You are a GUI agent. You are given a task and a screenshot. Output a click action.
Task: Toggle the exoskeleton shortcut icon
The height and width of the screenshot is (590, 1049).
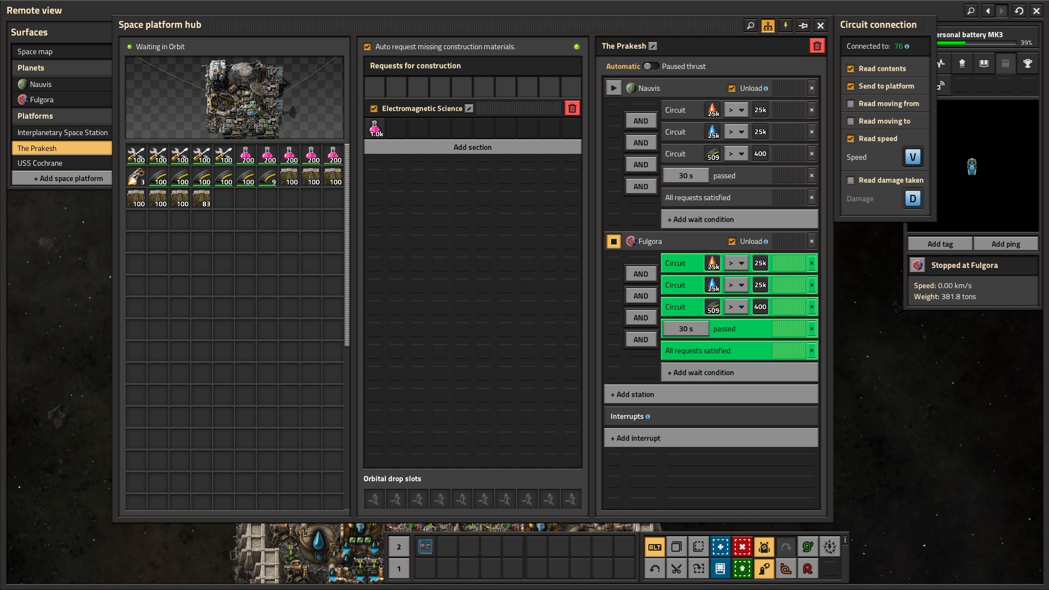coord(764,569)
